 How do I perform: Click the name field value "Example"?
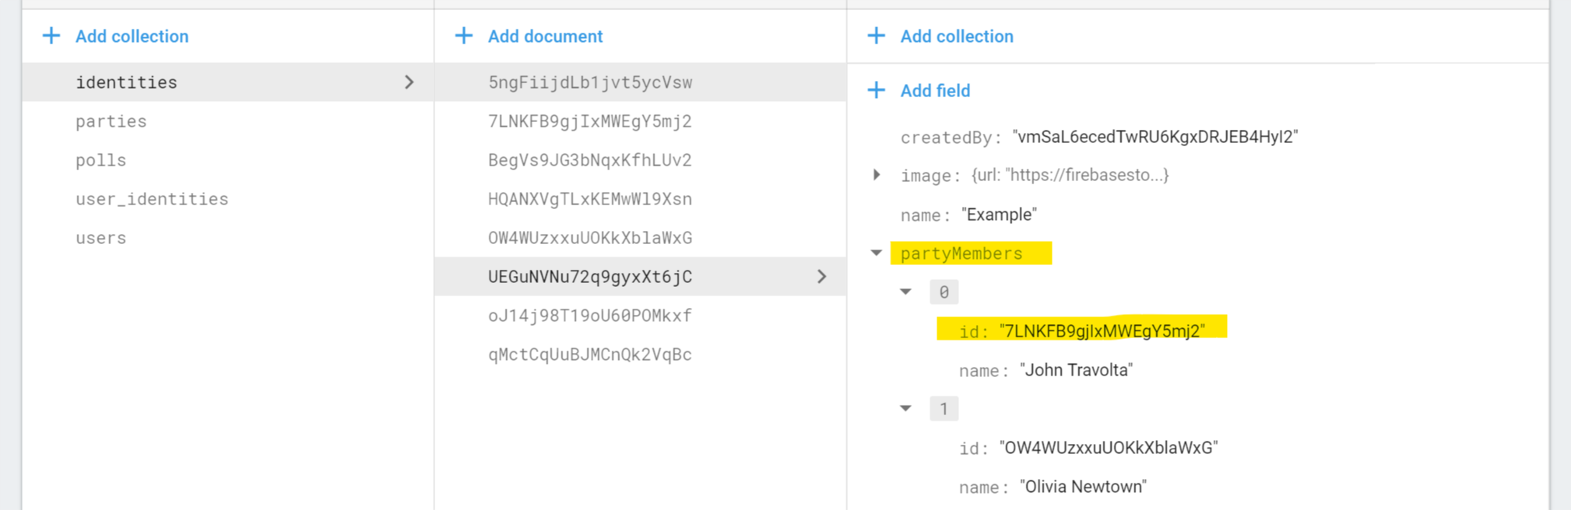point(999,215)
